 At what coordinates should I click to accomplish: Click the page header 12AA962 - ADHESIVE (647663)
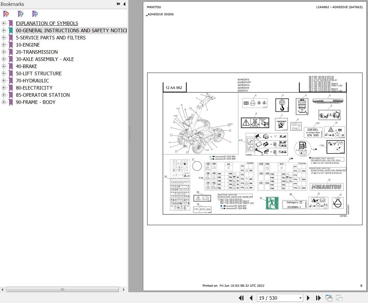339,7
